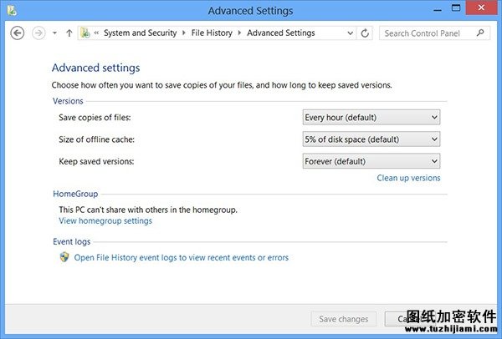This screenshot has height=339, width=502.
Task: Open View homegroup settings link
Action: coord(105,220)
